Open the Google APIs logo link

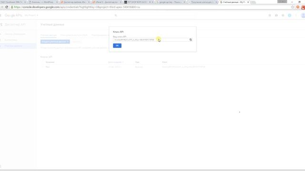13,15
